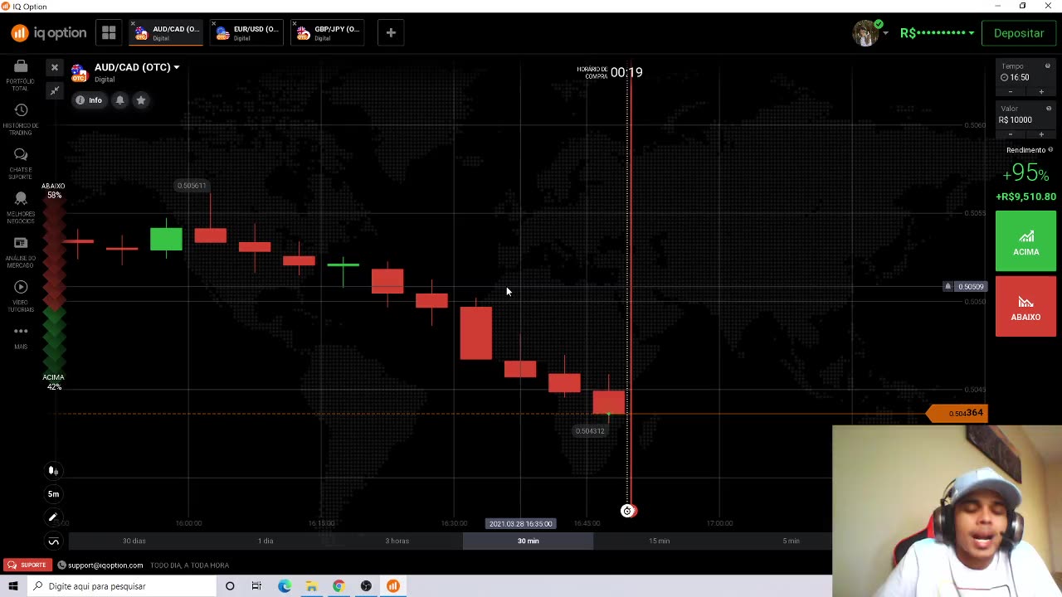Click the trader sentiment ACIMA 42% indicator
1062x597 pixels.
coord(53,382)
